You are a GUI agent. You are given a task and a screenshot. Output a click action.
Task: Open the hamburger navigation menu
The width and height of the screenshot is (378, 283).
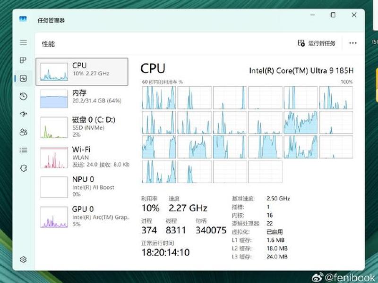click(23, 42)
